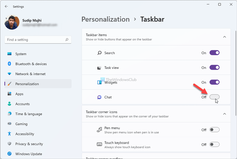Click the magnifier icon in the search box
Screen dimensions: 237x159
pos(67,40)
